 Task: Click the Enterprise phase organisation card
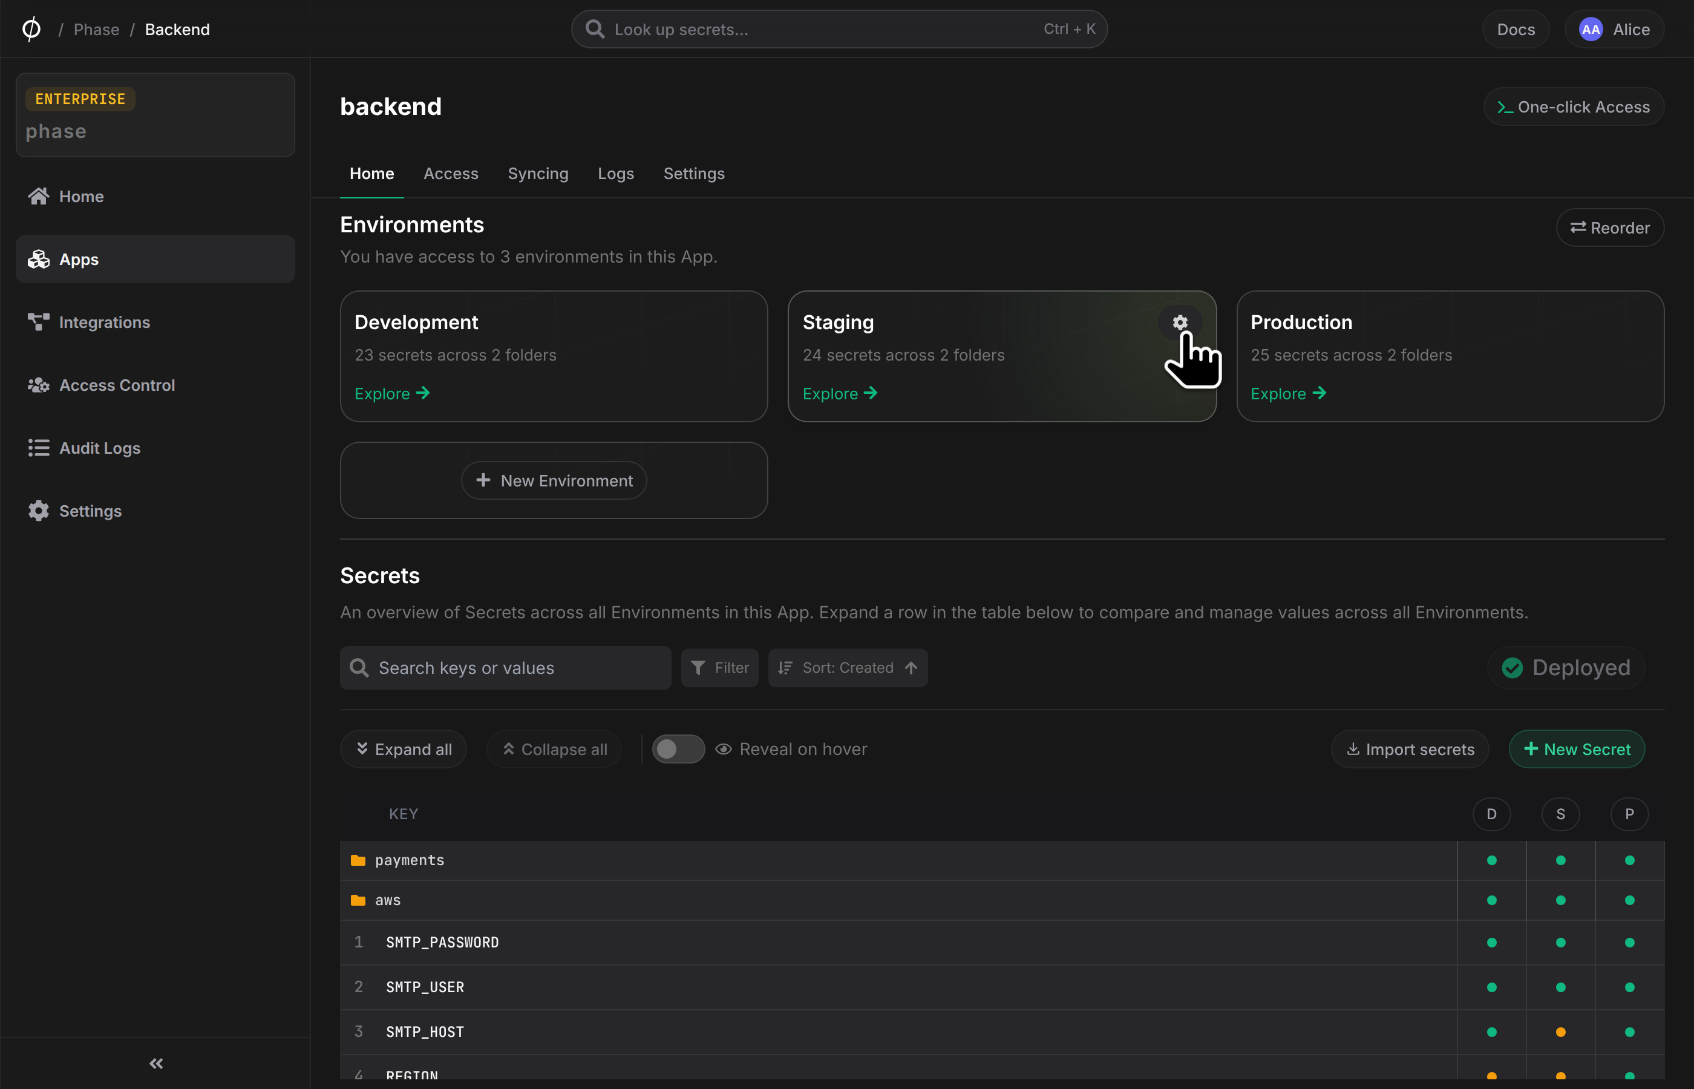pyautogui.click(x=155, y=116)
